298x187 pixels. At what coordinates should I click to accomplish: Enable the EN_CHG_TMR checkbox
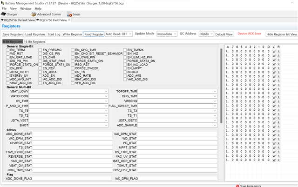(73, 50)
